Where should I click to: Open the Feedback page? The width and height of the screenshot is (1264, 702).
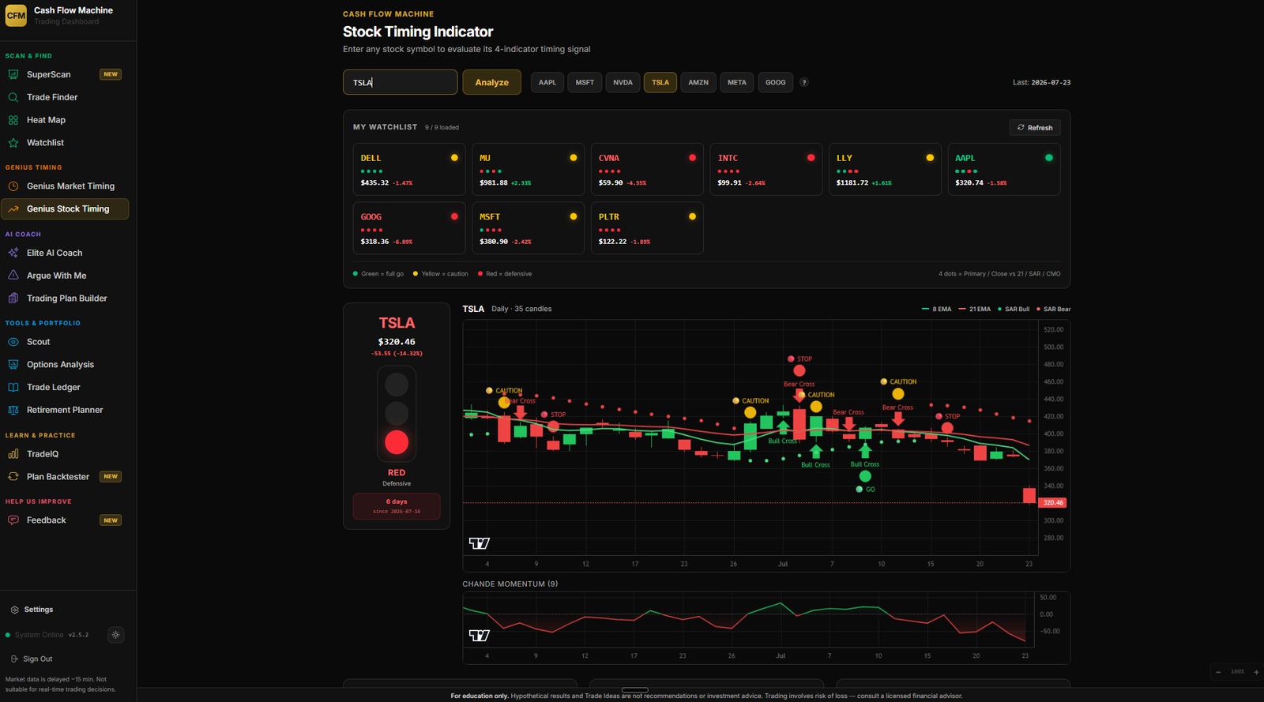click(65, 520)
